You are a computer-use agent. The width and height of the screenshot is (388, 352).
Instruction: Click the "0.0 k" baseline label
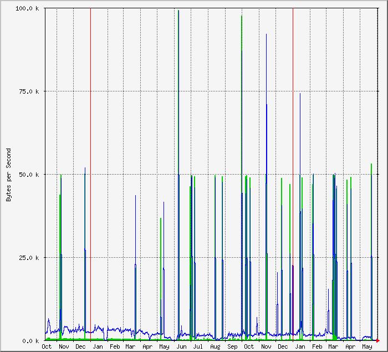(x=30, y=341)
